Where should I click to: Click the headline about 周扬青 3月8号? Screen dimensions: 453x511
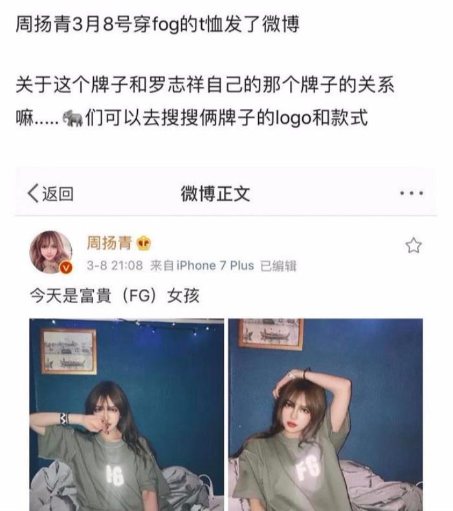(x=158, y=25)
